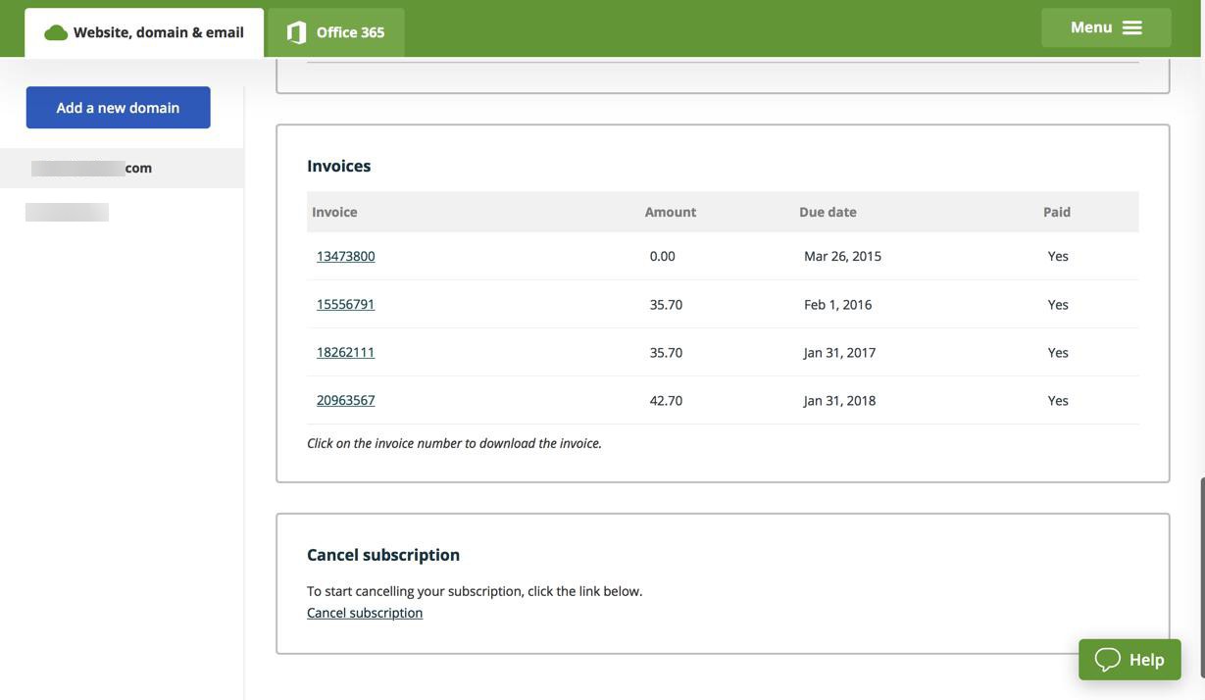Click the cloud icon on the website tab
The height and width of the screenshot is (700, 1205).
pyautogui.click(x=56, y=32)
